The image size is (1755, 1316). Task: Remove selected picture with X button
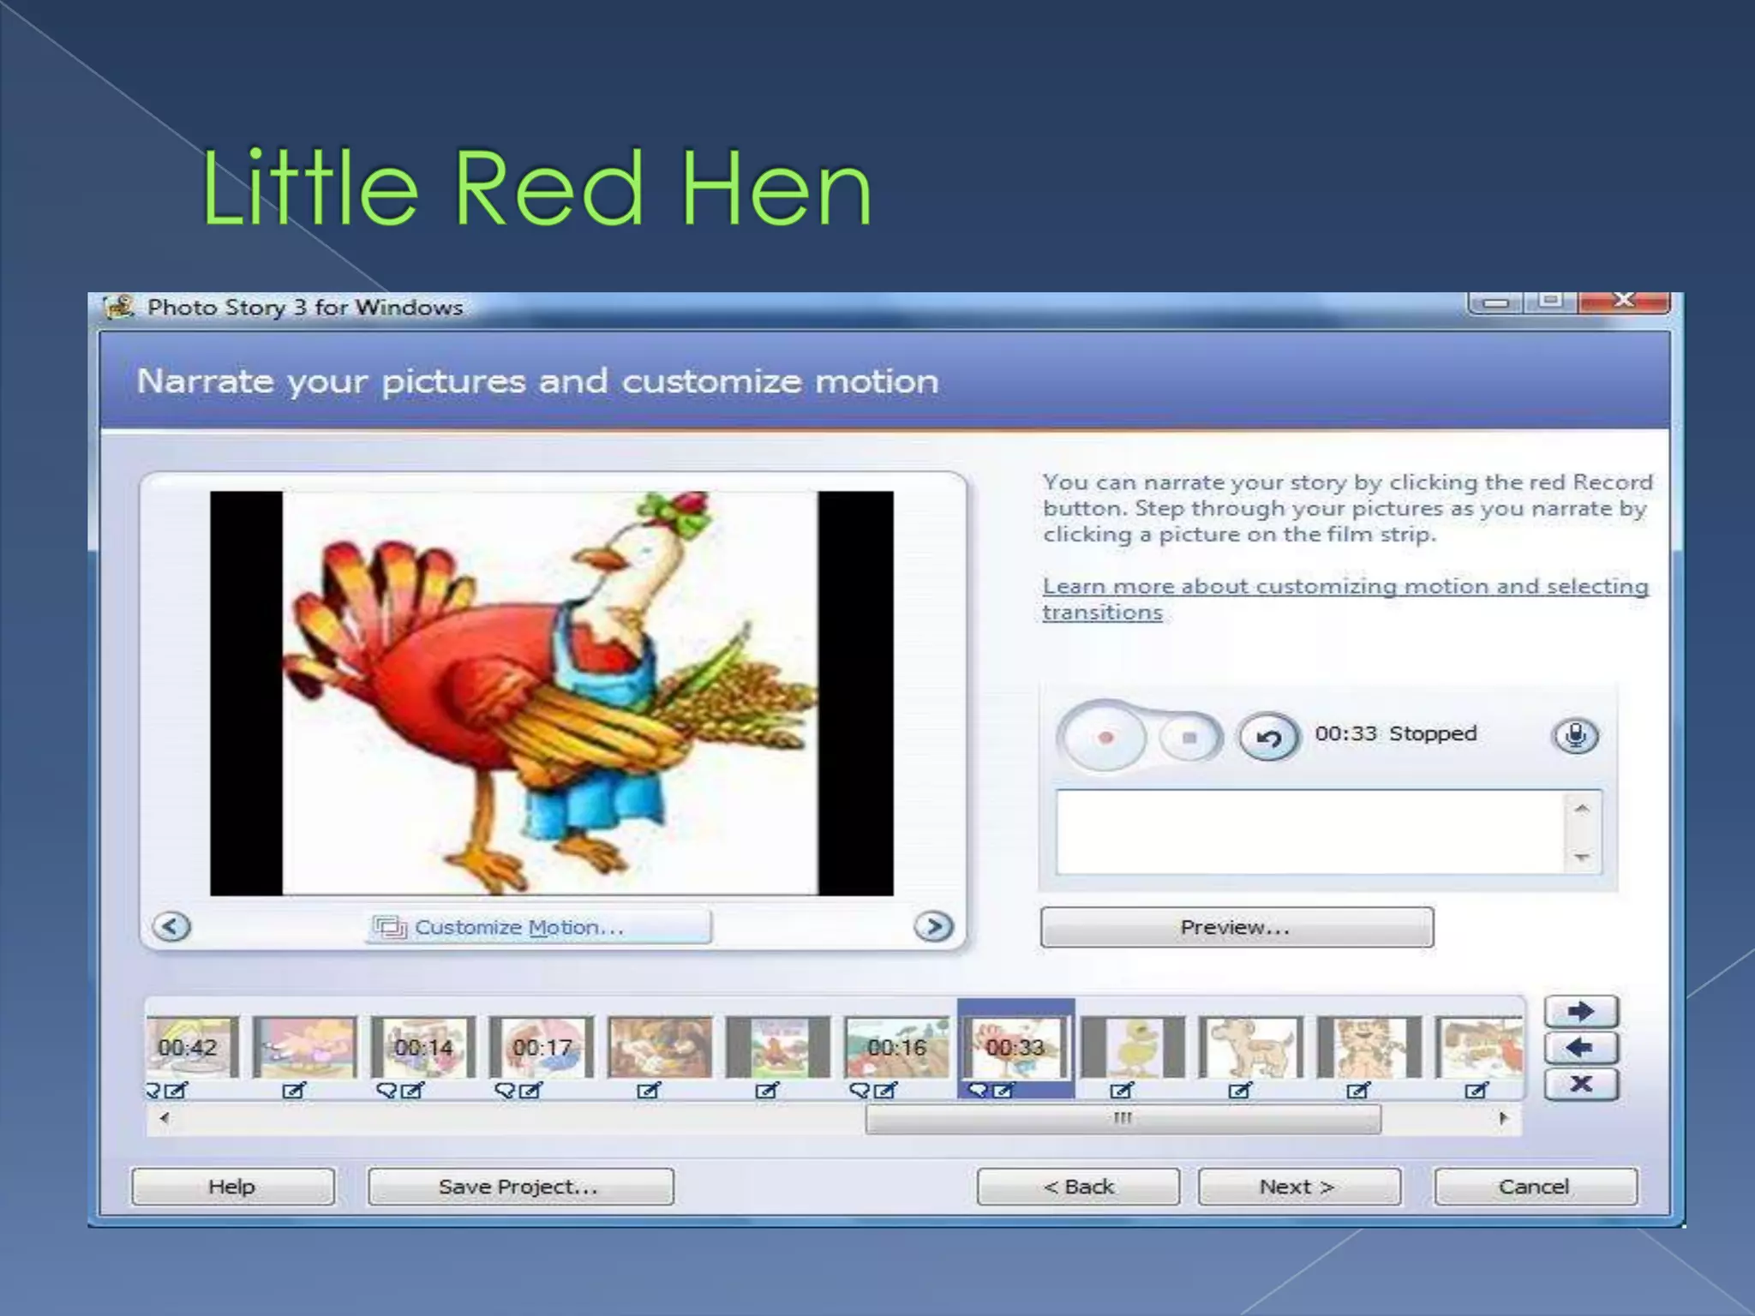[1581, 1085]
